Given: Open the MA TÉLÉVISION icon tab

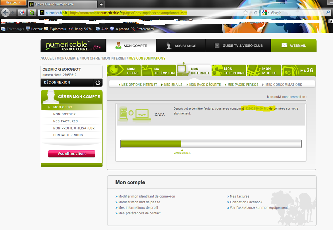Looking at the screenshot, I should 159,70.
